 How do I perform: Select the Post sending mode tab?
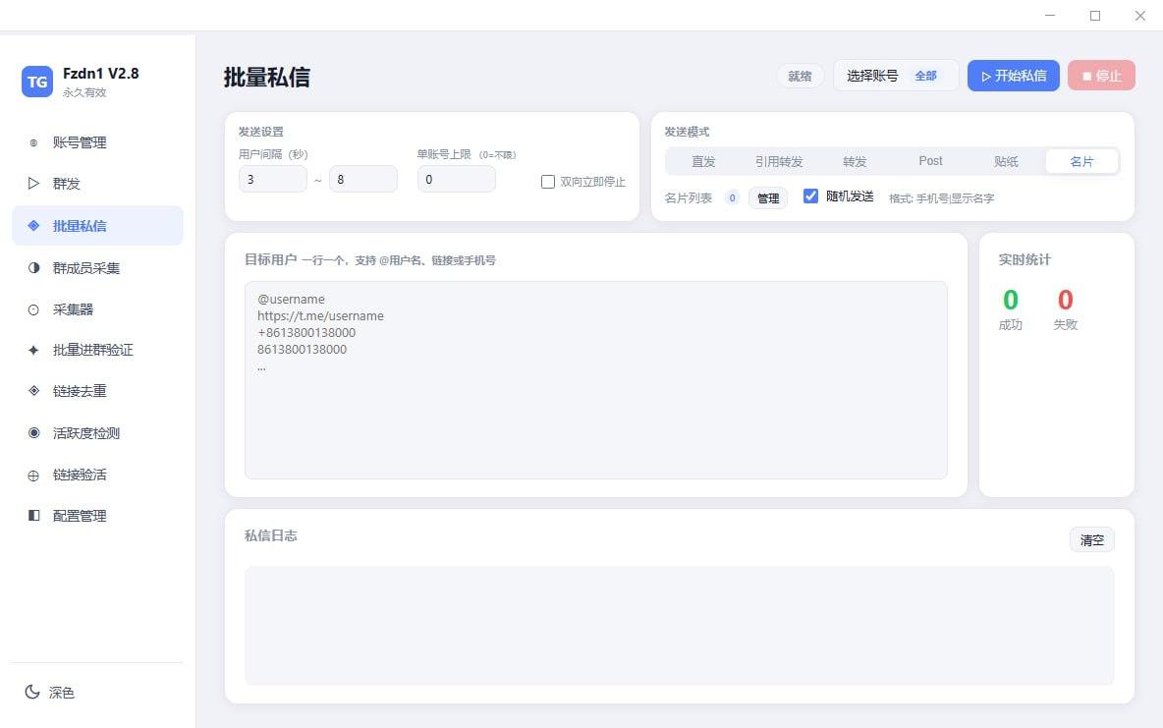(x=929, y=160)
